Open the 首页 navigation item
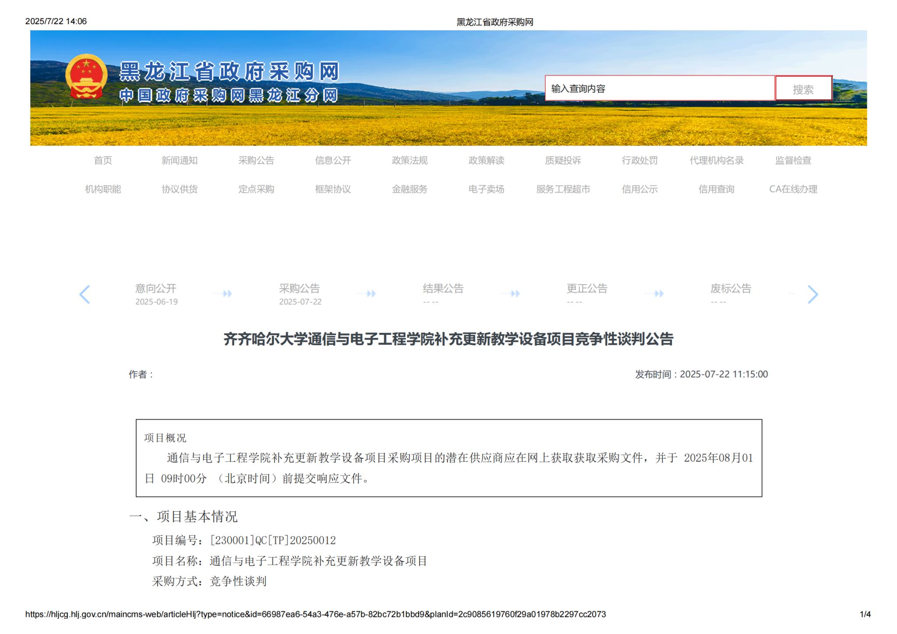 [103, 160]
